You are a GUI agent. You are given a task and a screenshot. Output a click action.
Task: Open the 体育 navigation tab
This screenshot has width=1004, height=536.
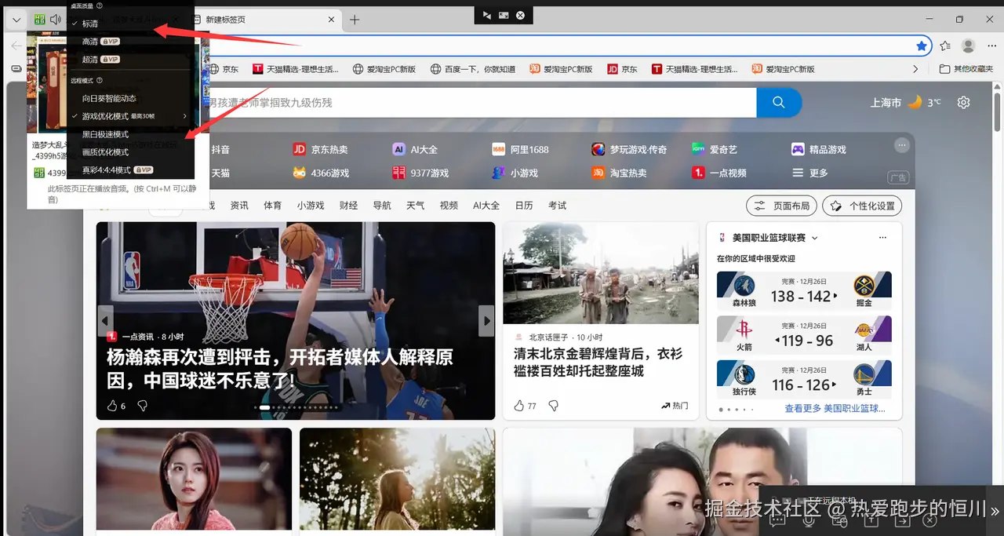point(272,205)
